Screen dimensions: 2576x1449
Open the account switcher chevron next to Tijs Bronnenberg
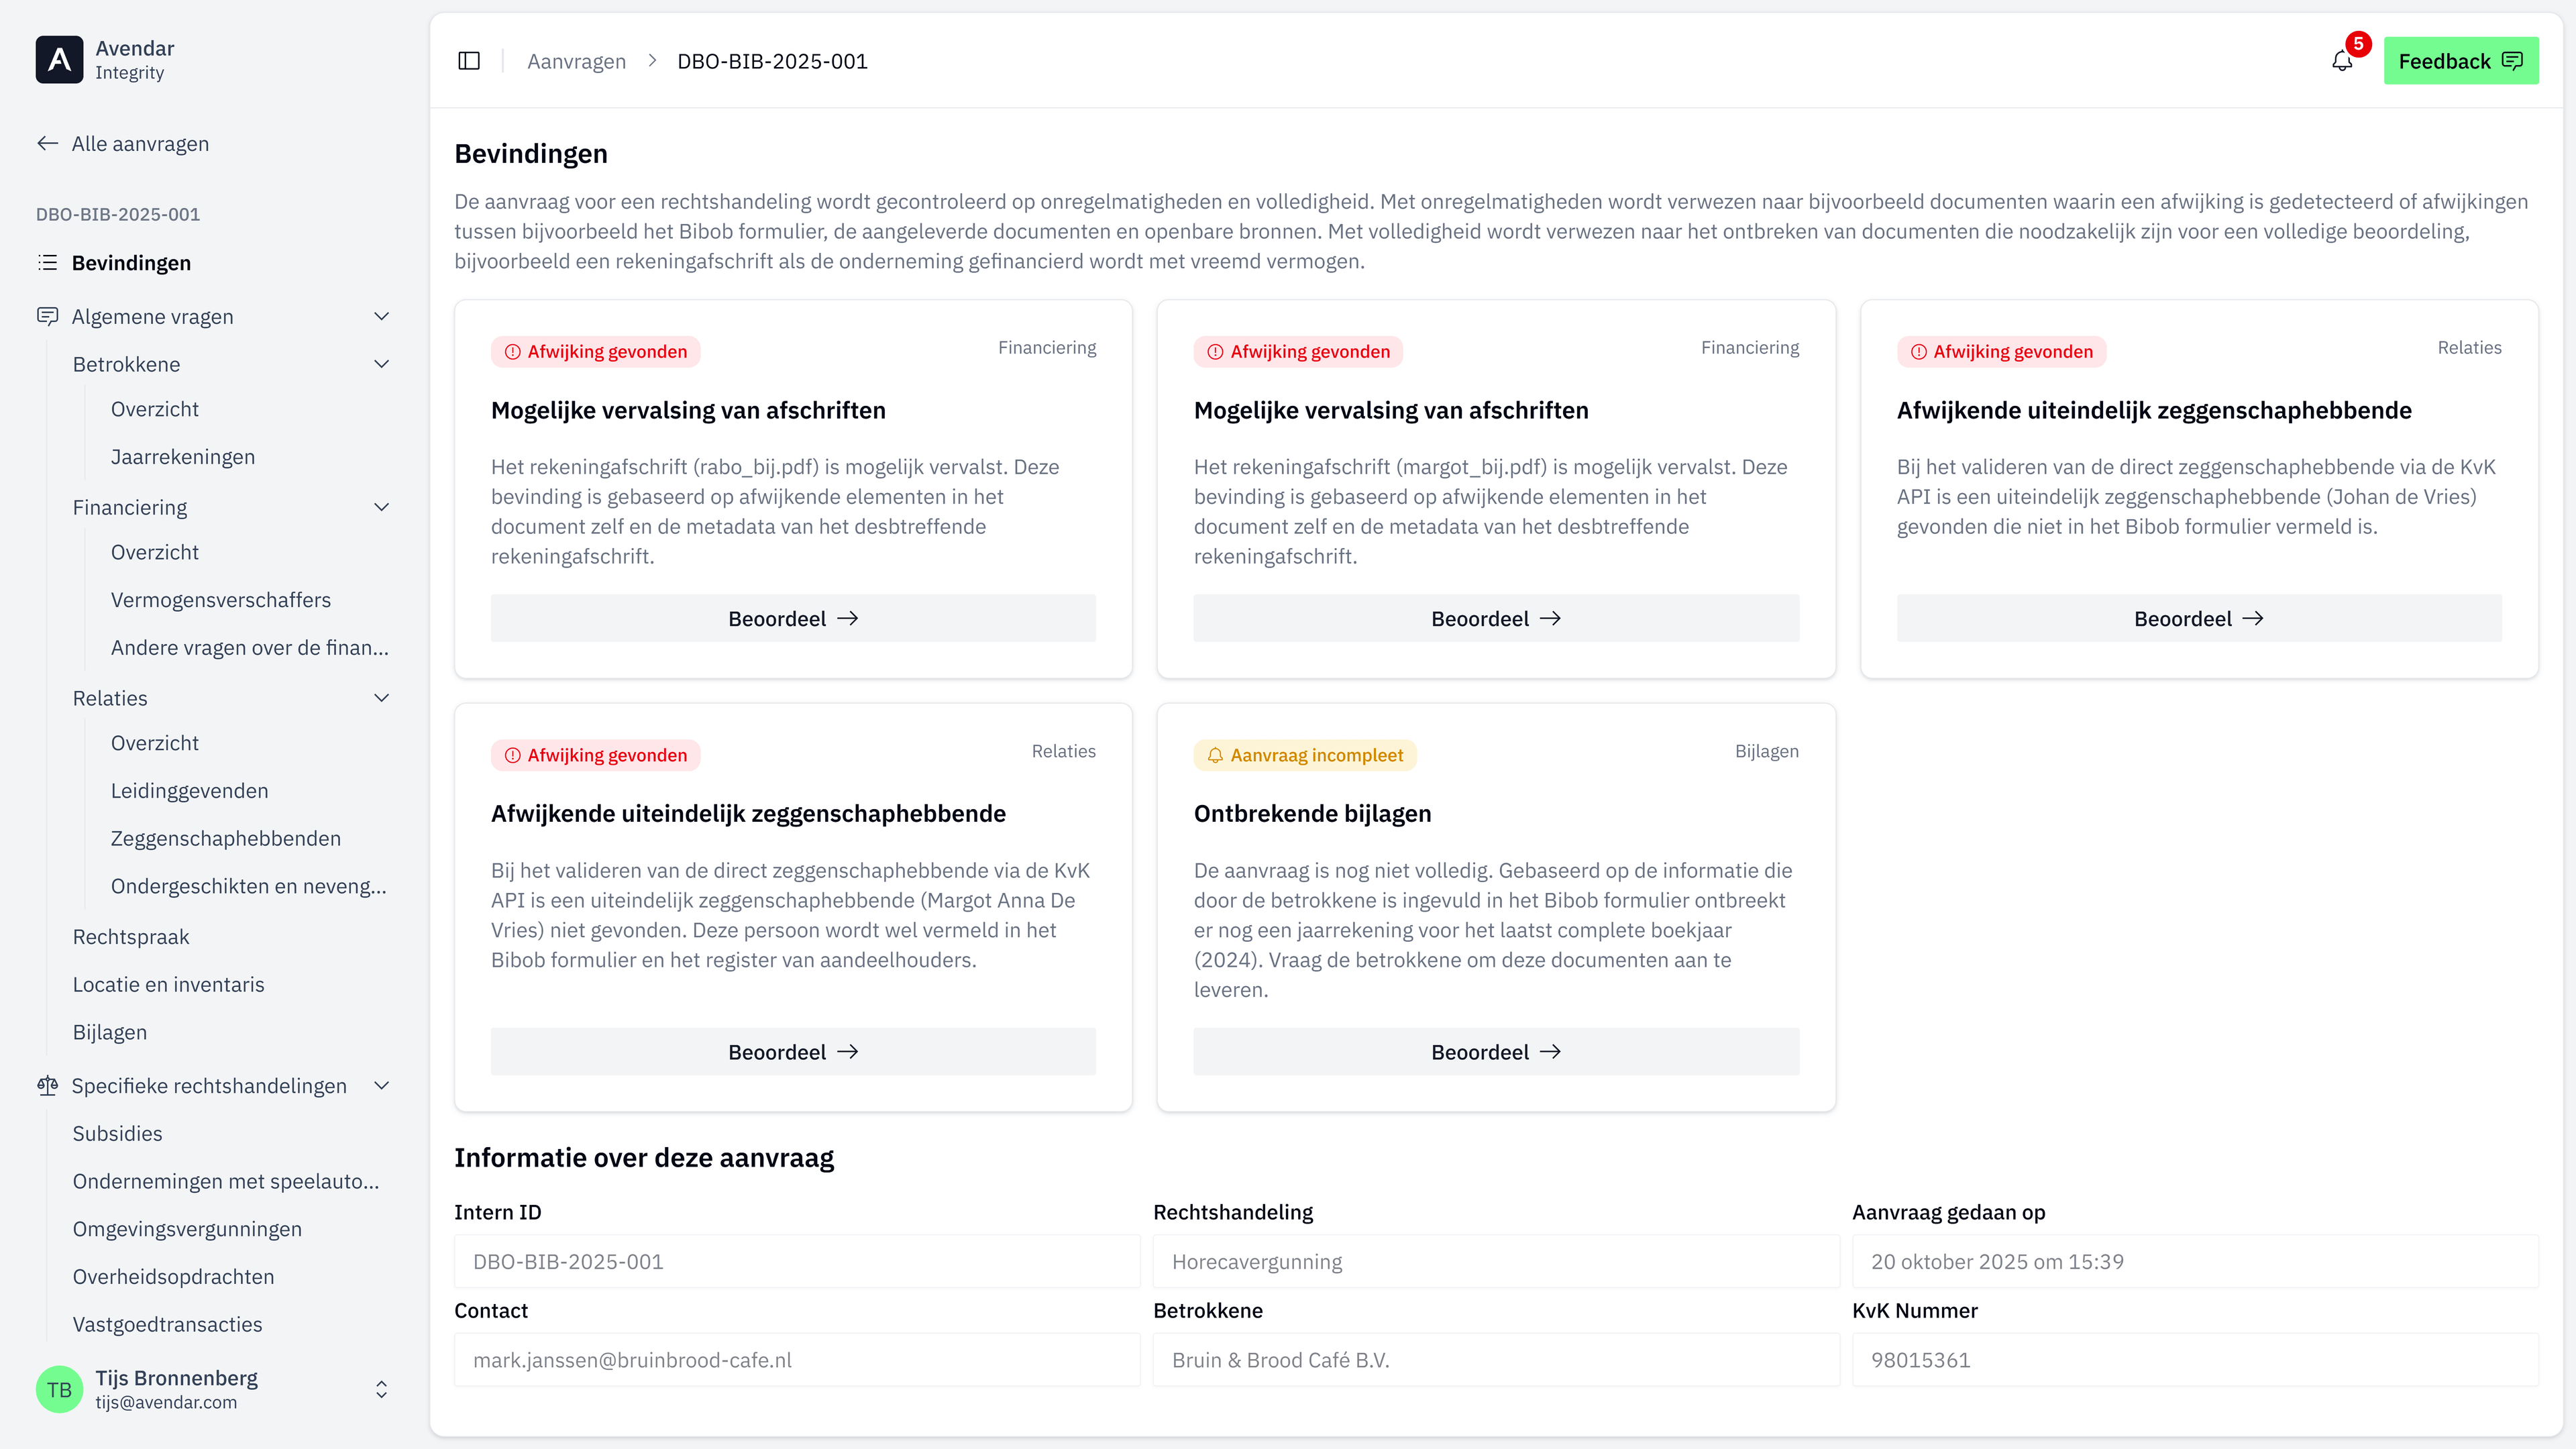click(x=381, y=1389)
